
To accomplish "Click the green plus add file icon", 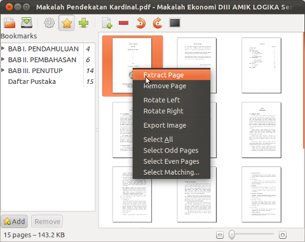I will pyautogui.click(x=83, y=23).
